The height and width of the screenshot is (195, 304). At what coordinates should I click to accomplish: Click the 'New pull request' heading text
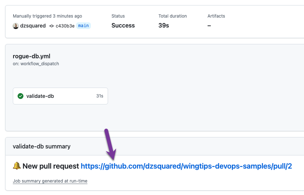51,166
